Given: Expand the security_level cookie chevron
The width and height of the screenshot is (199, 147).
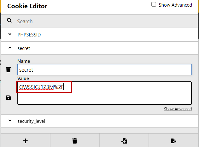Looking at the screenshot, I should (10, 120).
